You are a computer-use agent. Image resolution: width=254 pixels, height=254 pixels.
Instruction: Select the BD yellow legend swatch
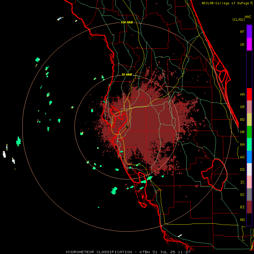tap(249, 120)
